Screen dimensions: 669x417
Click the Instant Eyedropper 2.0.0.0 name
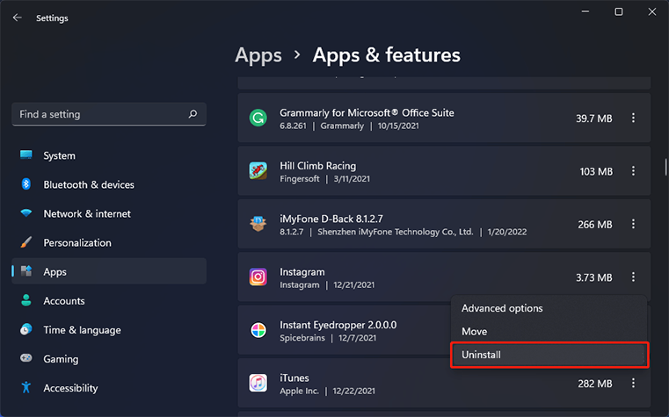pyautogui.click(x=338, y=325)
